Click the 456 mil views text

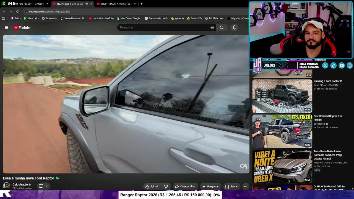[319, 89]
